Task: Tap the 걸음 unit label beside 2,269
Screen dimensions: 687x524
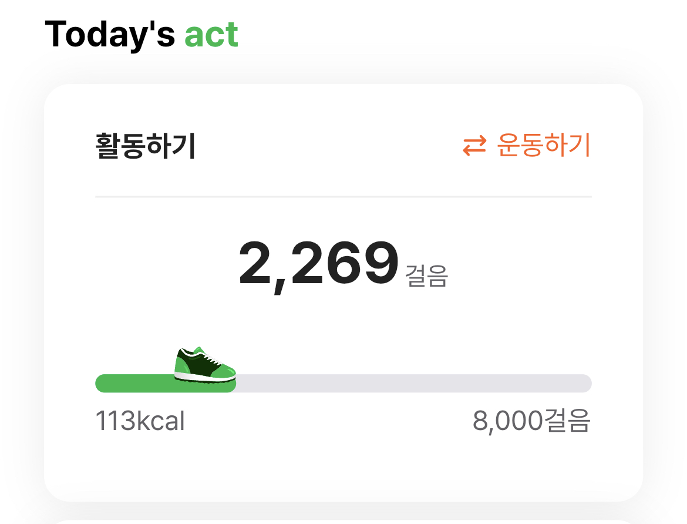Action: point(426,276)
